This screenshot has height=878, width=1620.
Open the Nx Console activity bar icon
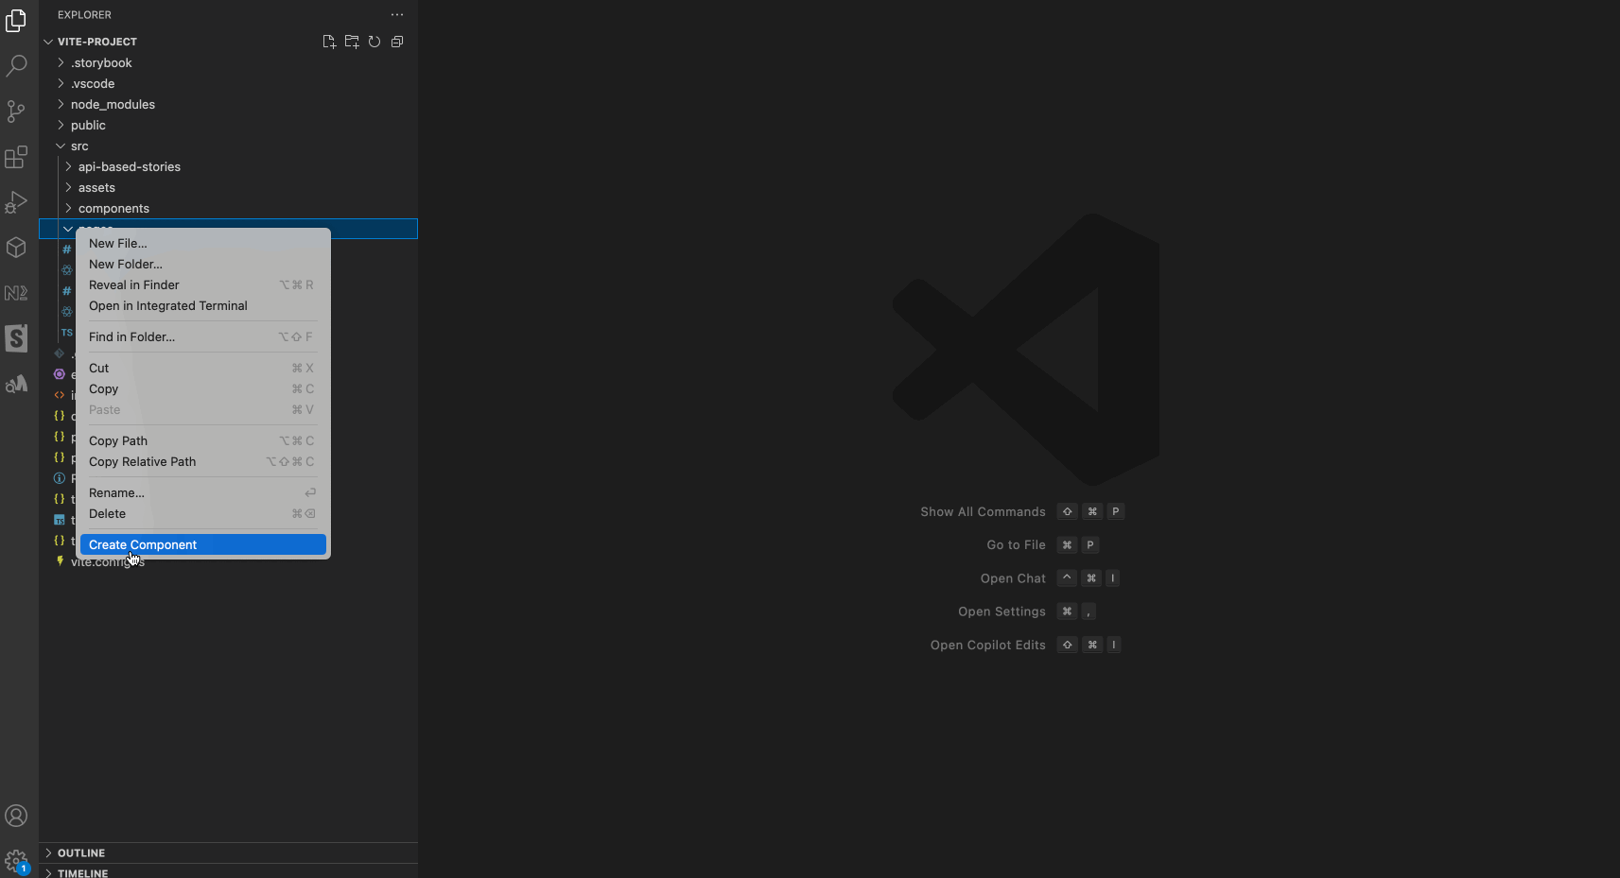click(x=16, y=293)
